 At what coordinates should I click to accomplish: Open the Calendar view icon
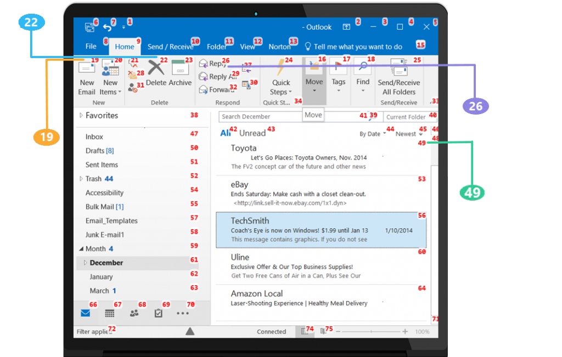click(109, 313)
